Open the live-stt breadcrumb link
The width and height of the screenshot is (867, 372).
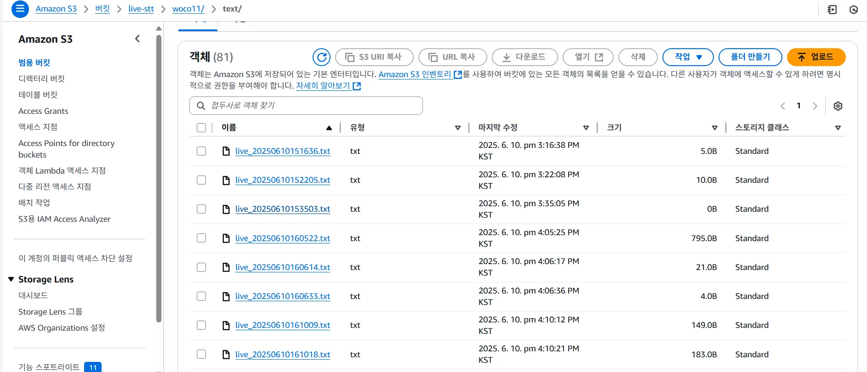pyautogui.click(x=141, y=9)
